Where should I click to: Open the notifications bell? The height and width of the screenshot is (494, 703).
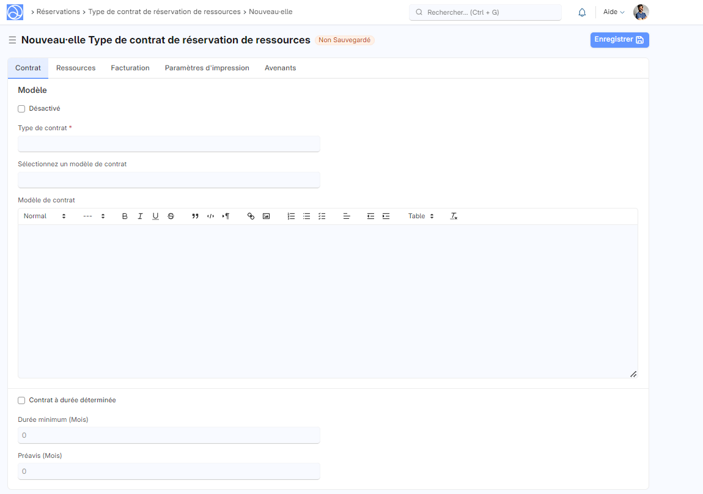(582, 12)
